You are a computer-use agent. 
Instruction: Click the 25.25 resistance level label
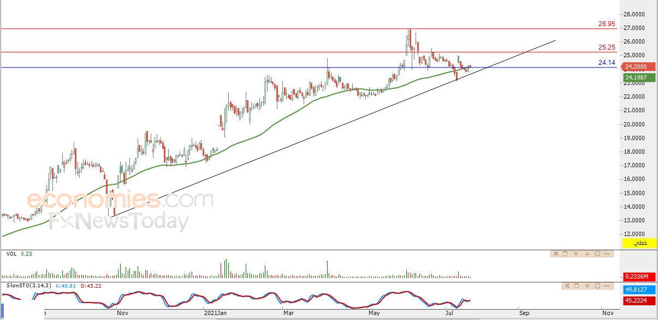coord(607,47)
